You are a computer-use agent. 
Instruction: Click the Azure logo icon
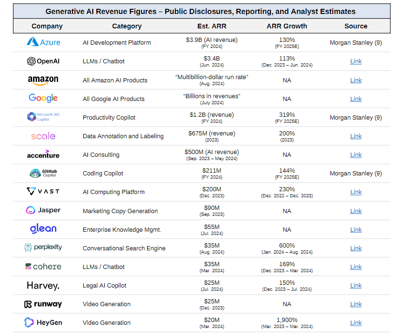[33, 42]
